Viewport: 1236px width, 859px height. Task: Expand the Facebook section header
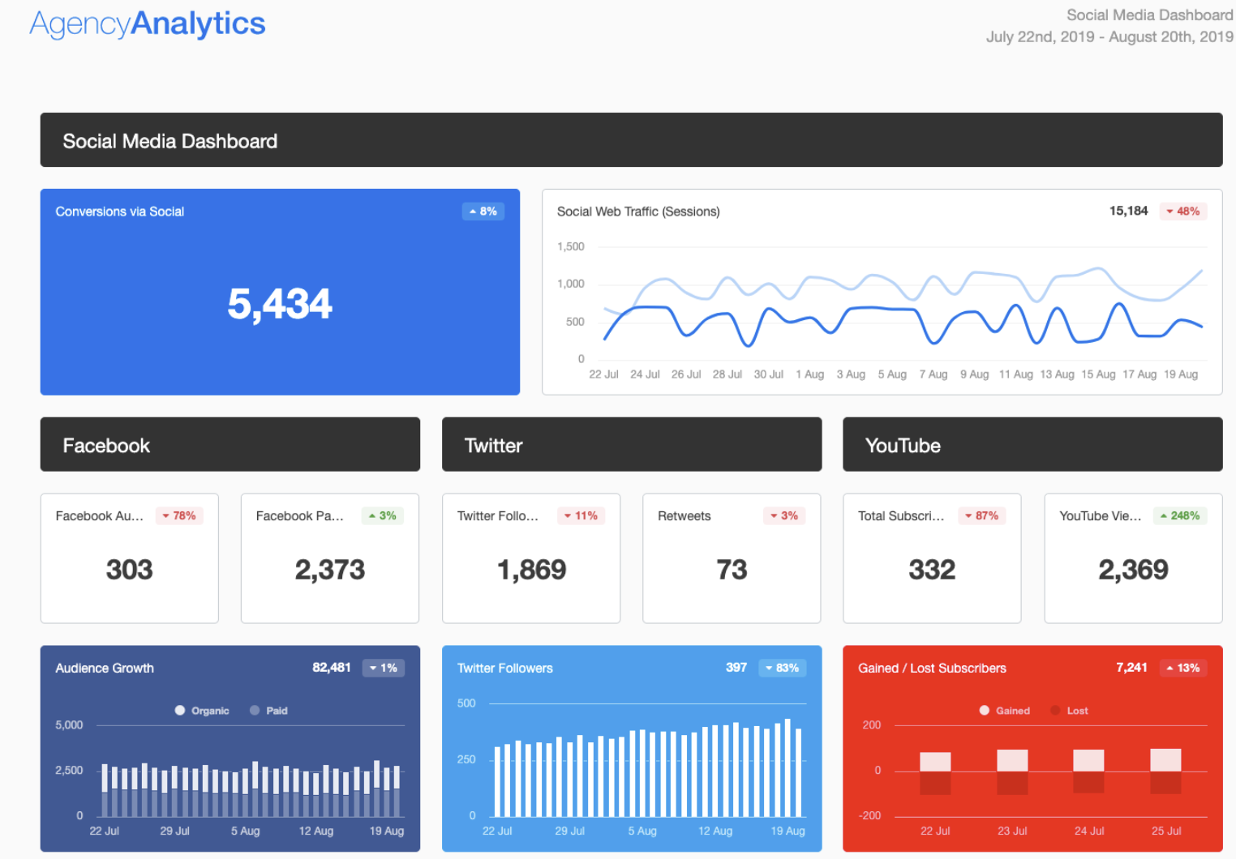(230, 444)
